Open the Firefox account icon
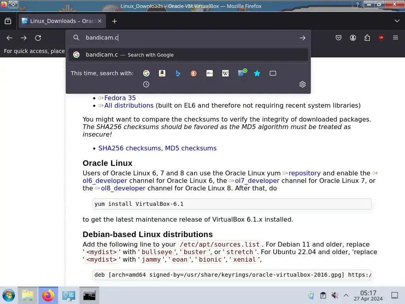The image size is (405, 304). [353, 38]
